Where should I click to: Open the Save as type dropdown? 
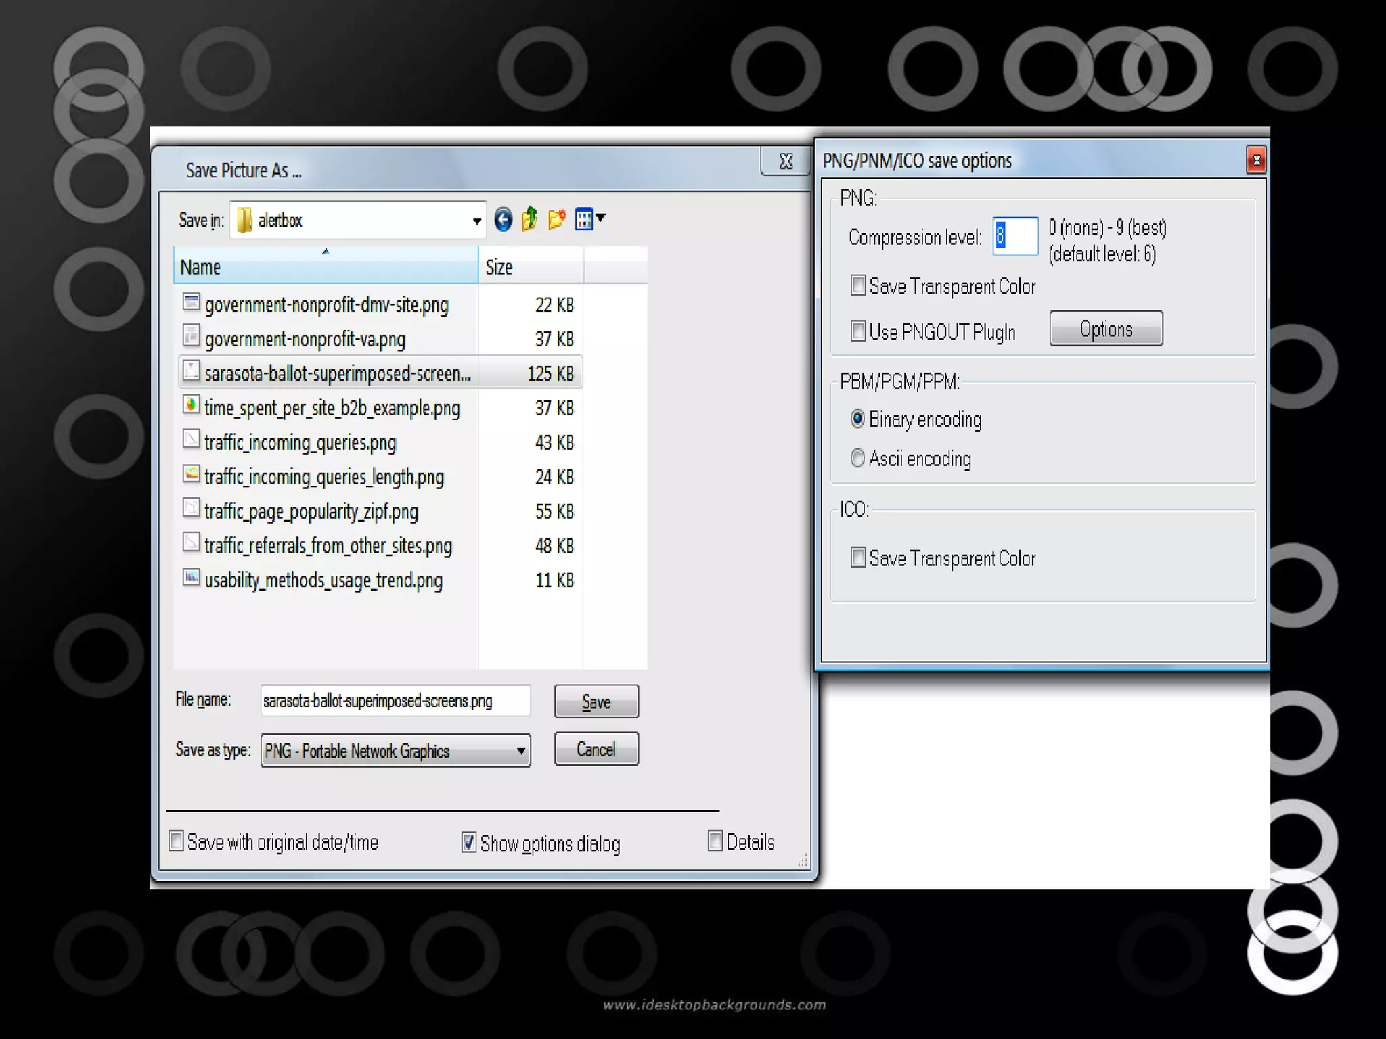[520, 751]
